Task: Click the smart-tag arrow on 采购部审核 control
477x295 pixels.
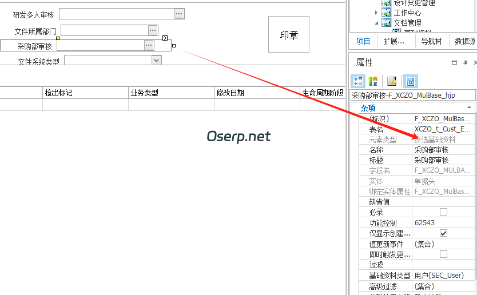Action: pos(165,38)
